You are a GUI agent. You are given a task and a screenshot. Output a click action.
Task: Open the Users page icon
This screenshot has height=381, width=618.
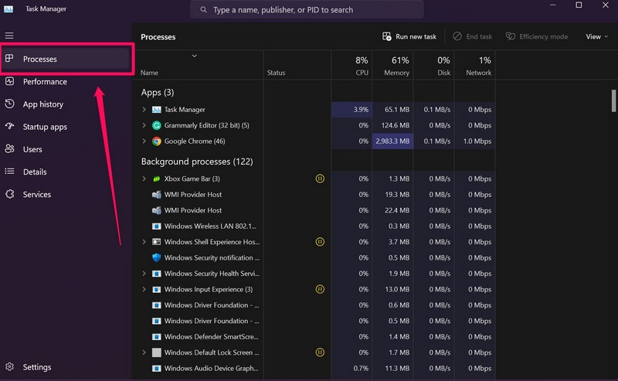(x=9, y=149)
